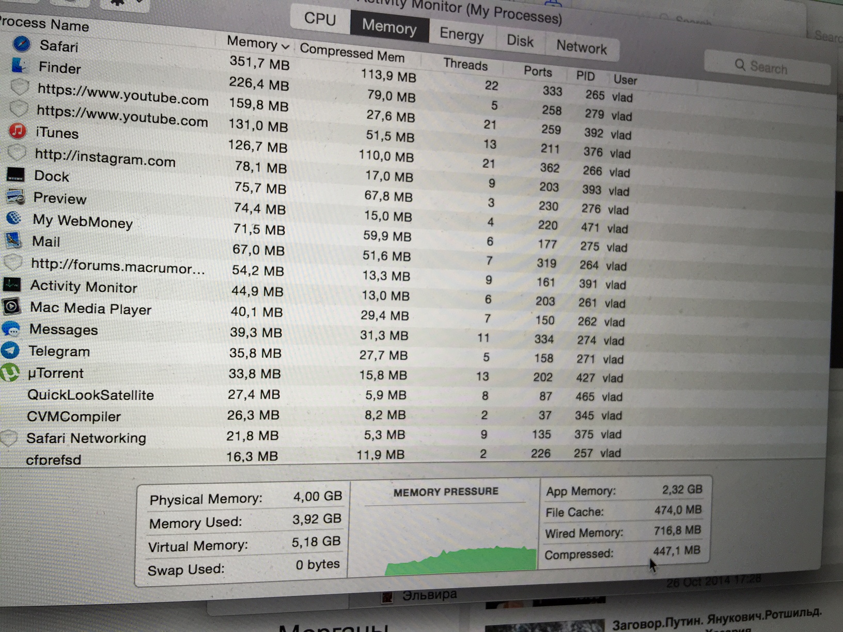
Task: Click the Safari Networking shield icon
Action: 9,437
